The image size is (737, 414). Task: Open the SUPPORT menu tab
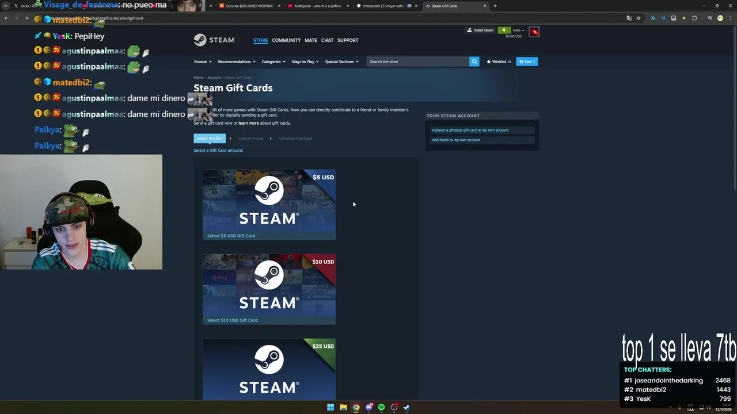coord(348,40)
